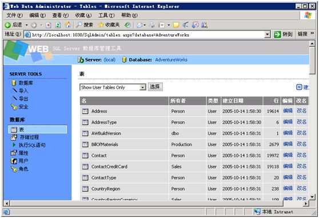
Task: Click the database cylinder icon beside 数据库
Action: click(x=14, y=83)
